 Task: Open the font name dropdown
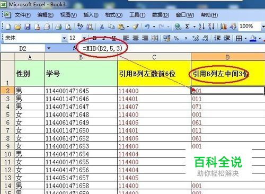pos(64,38)
